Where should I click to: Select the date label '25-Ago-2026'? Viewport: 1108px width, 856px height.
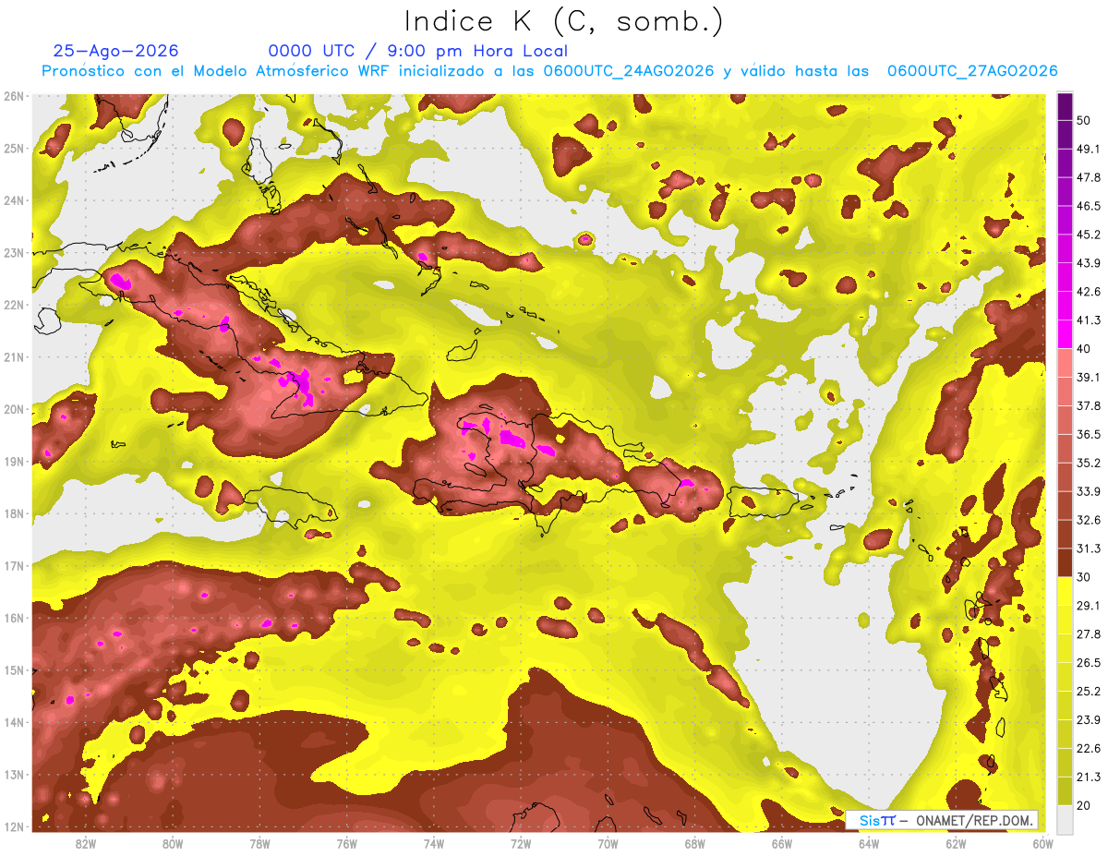[x=116, y=51]
